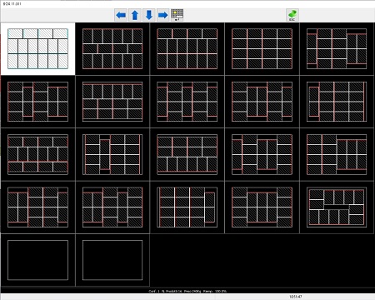The height and width of the screenshot is (300, 375).
Task: Select third-row second-column layout thumbnail
Action: (x=112, y=154)
